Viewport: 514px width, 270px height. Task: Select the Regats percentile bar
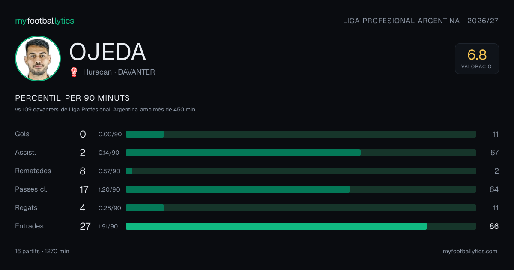[301, 208]
